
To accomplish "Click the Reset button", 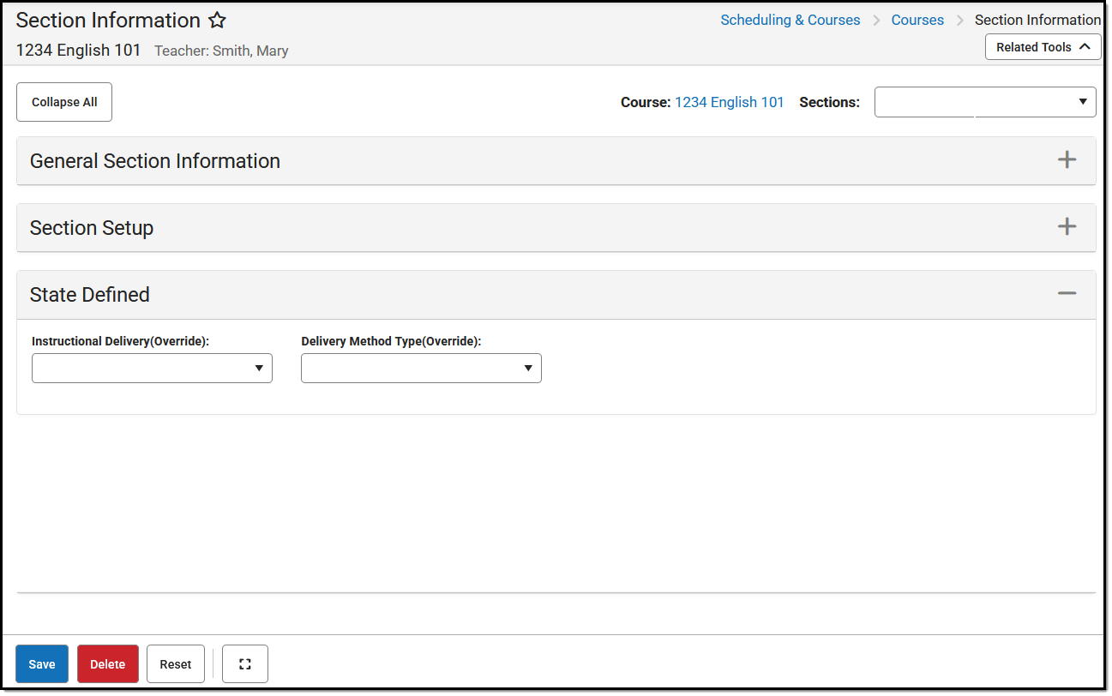I will [175, 663].
